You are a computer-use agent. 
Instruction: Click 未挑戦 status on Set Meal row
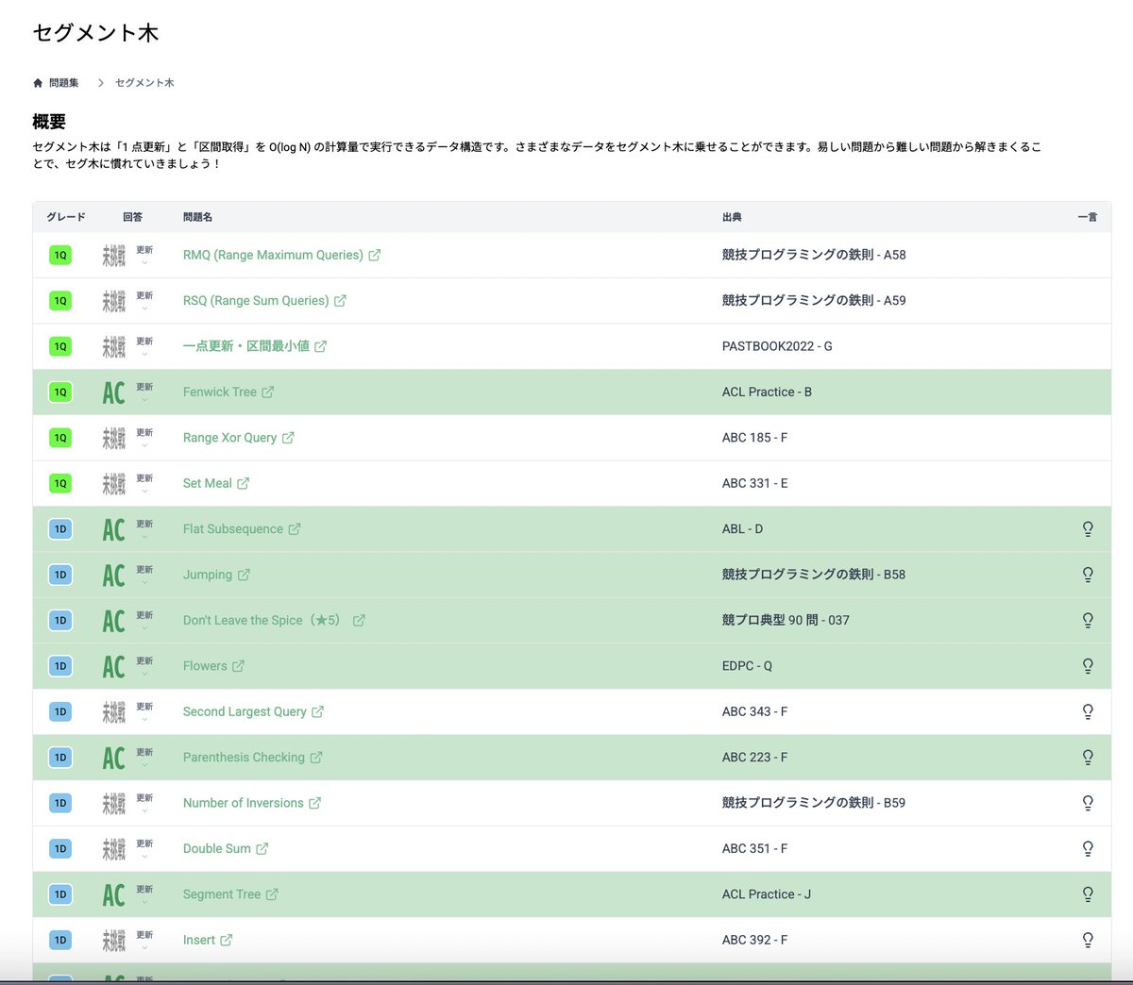pos(113,483)
